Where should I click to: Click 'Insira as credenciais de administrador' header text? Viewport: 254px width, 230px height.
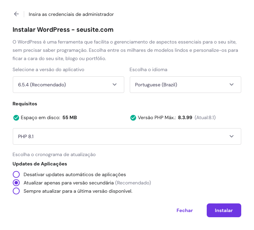tap(71, 14)
